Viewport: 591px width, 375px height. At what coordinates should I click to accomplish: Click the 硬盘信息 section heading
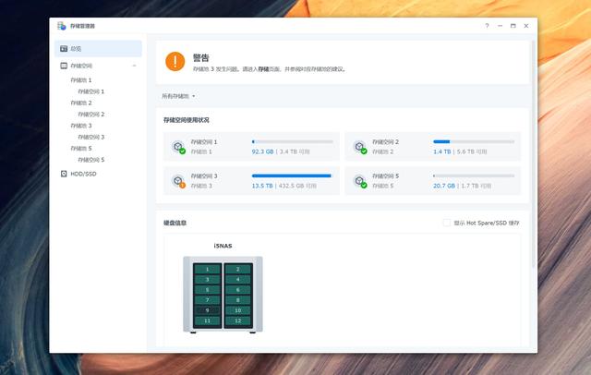[175, 223]
